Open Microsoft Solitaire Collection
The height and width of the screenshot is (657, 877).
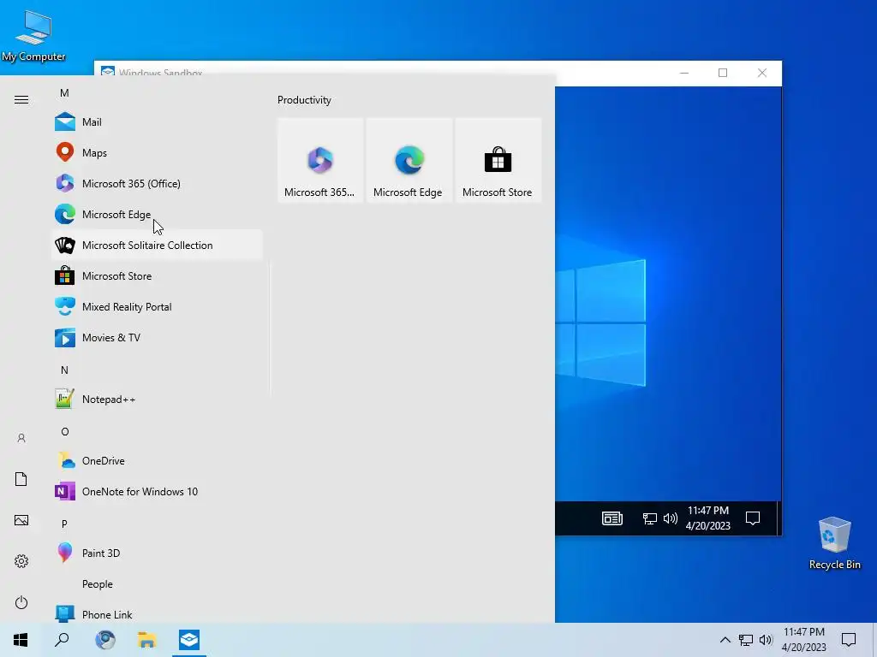pyautogui.click(x=157, y=246)
